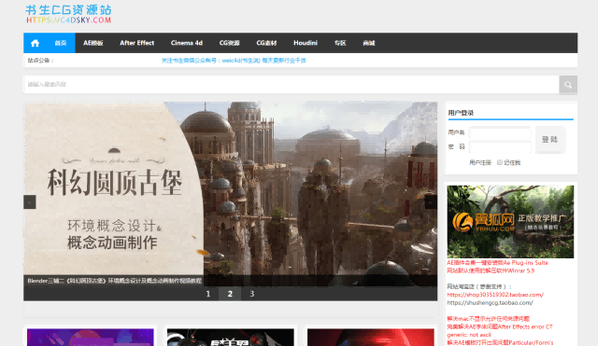Screen dimensions: 598x346
Task: Click the login button
Action: 549,139
